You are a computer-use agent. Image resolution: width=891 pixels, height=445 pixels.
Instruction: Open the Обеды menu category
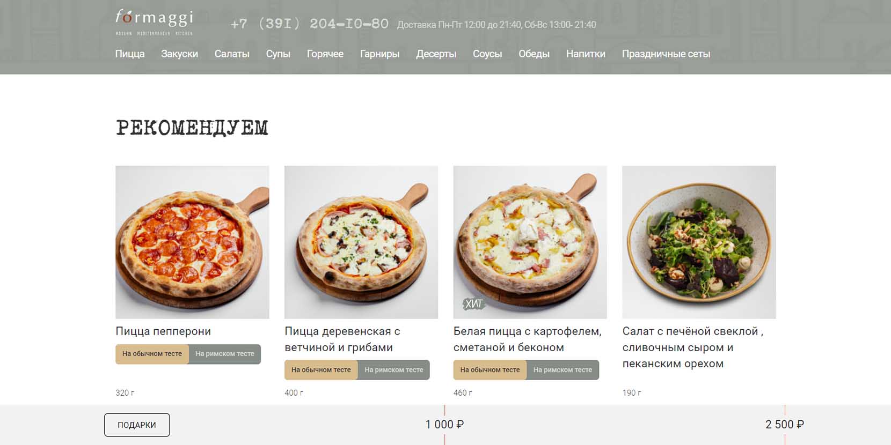click(534, 54)
